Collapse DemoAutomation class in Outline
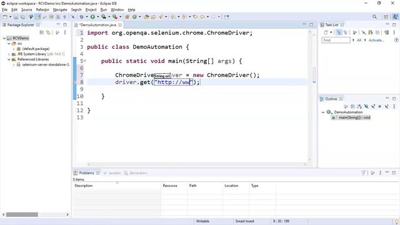This screenshot has width=400, height=225. click(323, 112)
